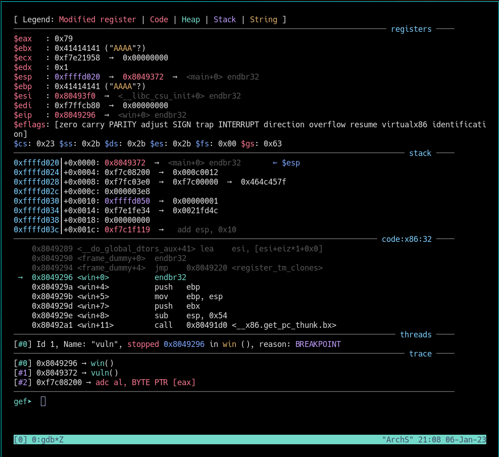Click the $ecx register name
Viewport: 499px width, 457px height.
click(23, 58)
